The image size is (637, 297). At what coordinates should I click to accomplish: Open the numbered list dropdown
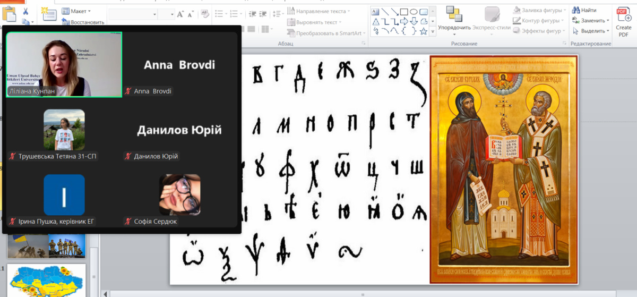[x=241, y=13]
